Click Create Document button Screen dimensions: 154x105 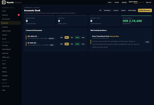(145, 11)
